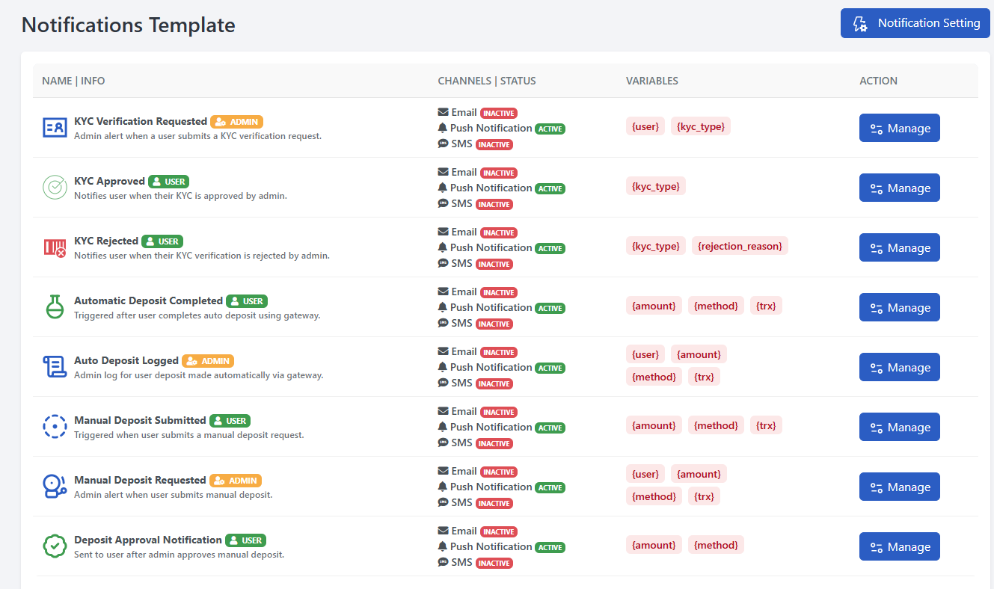The height and width of the screenshot is (589, 994).
Task: Click the scroll icon beside Auto Deposit Logged
Action: click(x=54, y=366)
